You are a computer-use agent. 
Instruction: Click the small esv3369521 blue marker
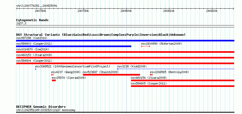click(x=36, y=69)
